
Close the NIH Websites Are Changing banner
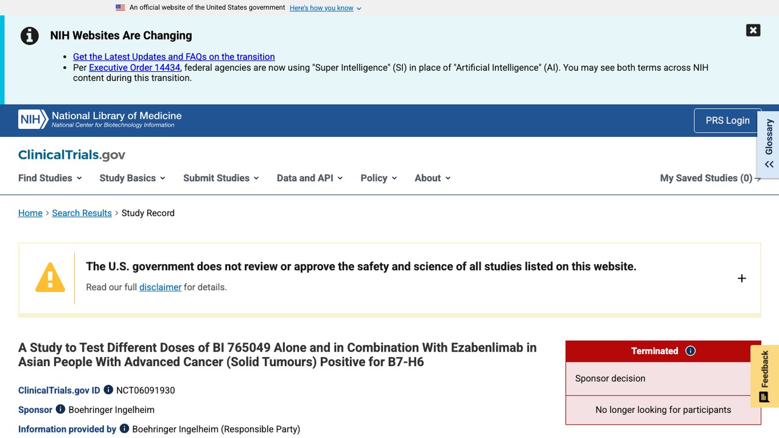(x=753, y=30)
